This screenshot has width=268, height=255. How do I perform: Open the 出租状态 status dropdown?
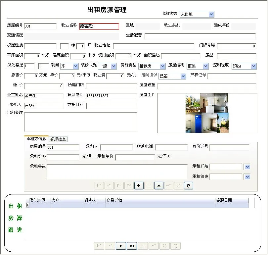click(x=211, y=14)
